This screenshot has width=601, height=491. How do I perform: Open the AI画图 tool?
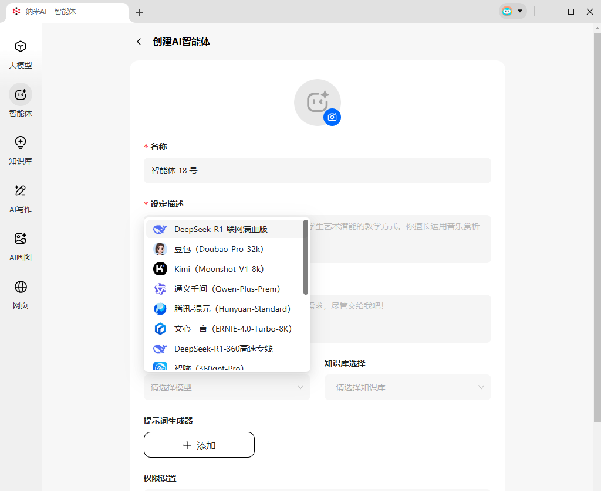click(x=21, y=247)
